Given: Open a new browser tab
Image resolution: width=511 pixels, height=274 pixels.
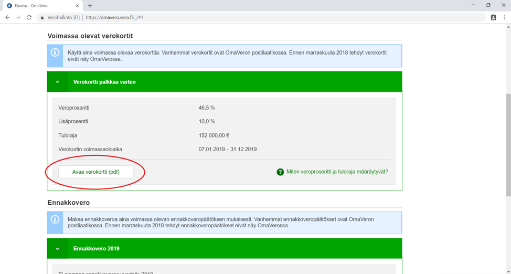Looking at the screenshot, I should (x=90, y=6).
